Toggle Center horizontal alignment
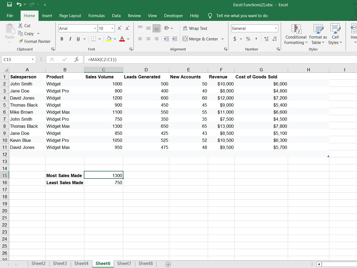Viewport: 357px width, 268px height. click(148, 39)
